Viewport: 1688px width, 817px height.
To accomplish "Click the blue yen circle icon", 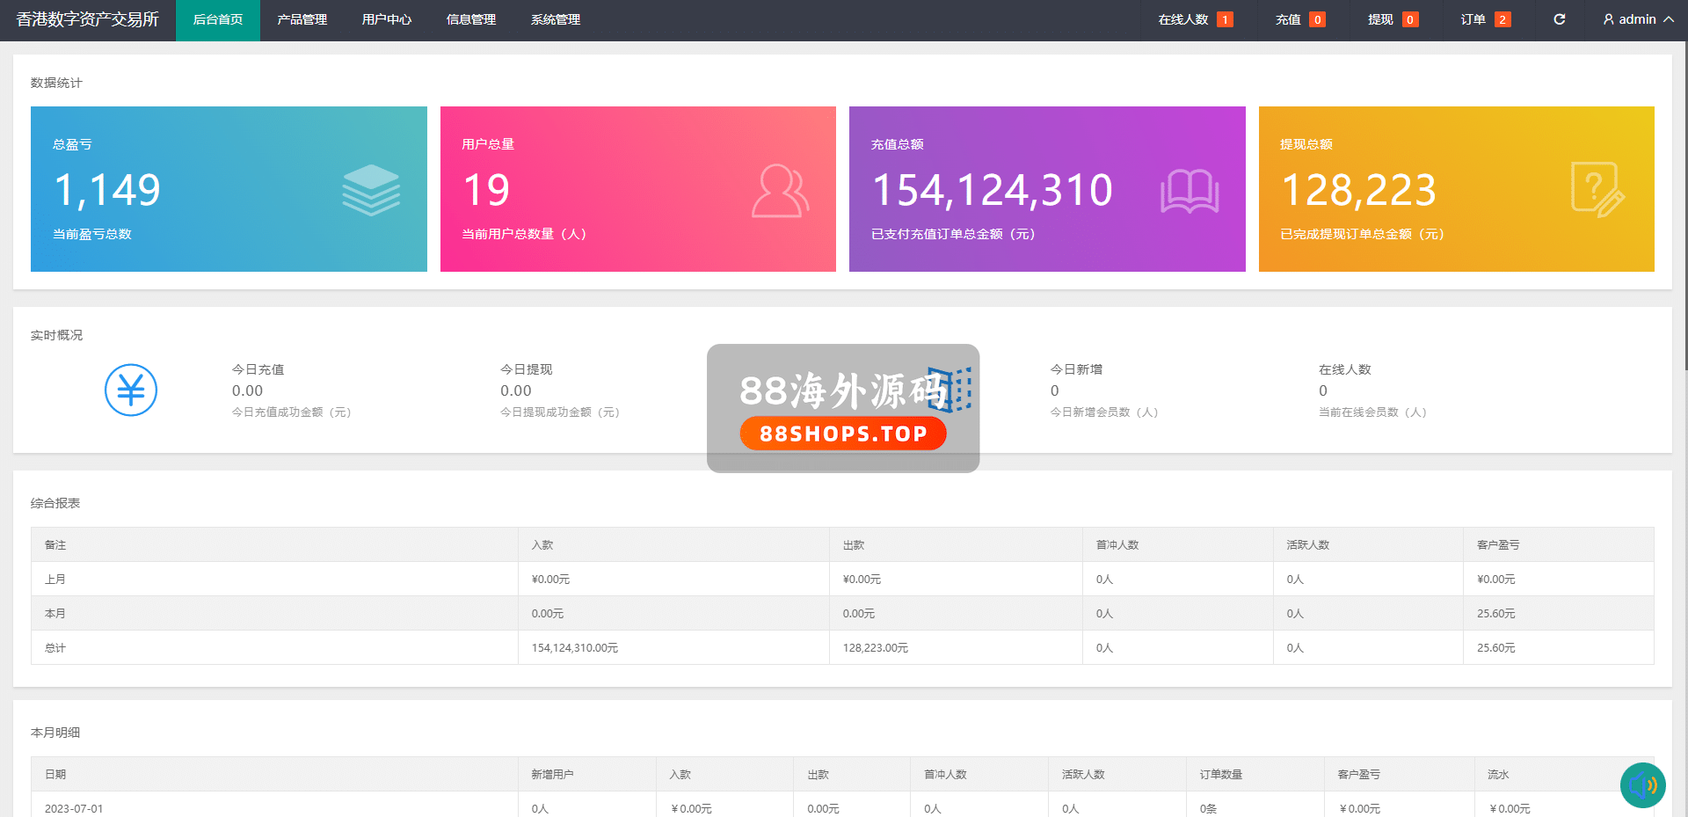I will tap(131, 390).
